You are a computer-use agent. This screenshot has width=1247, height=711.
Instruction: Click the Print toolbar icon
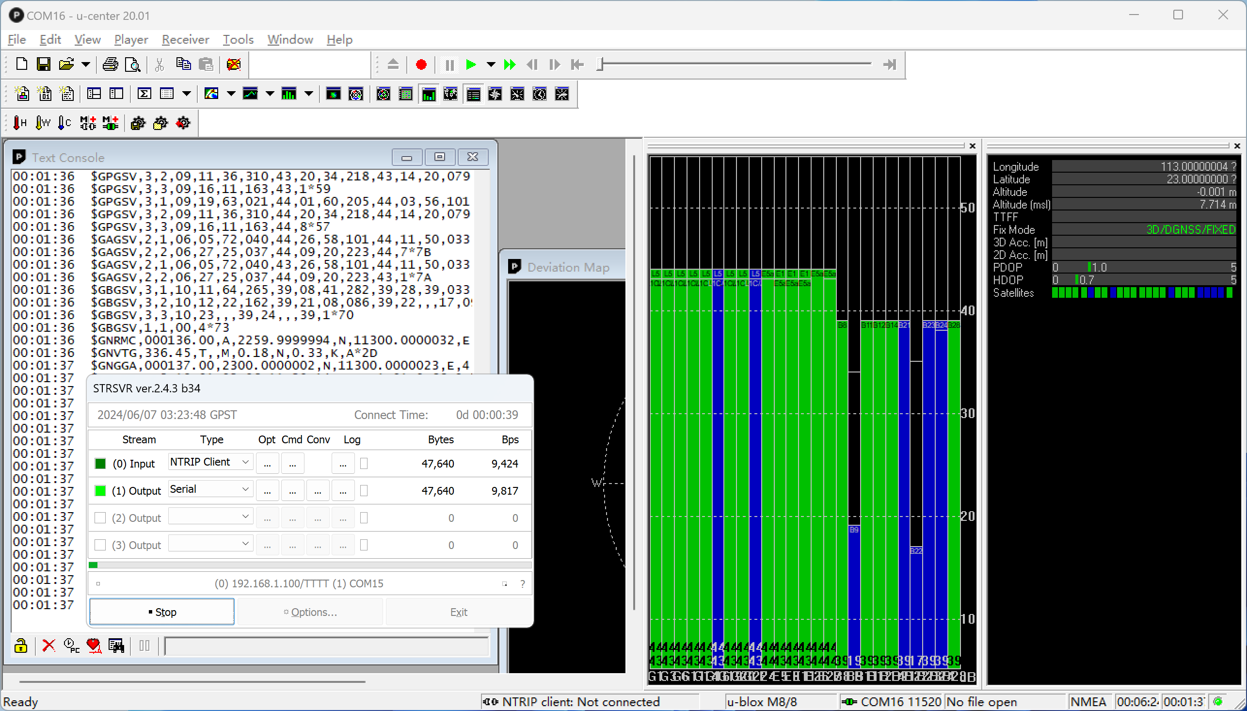[x=111, y=65]
